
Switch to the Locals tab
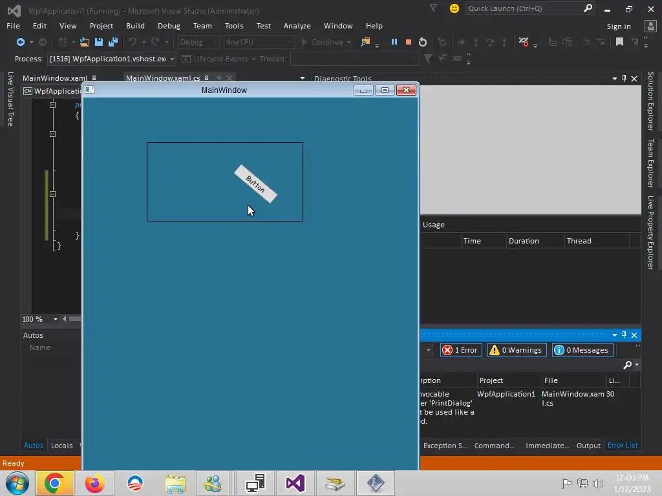61,446
